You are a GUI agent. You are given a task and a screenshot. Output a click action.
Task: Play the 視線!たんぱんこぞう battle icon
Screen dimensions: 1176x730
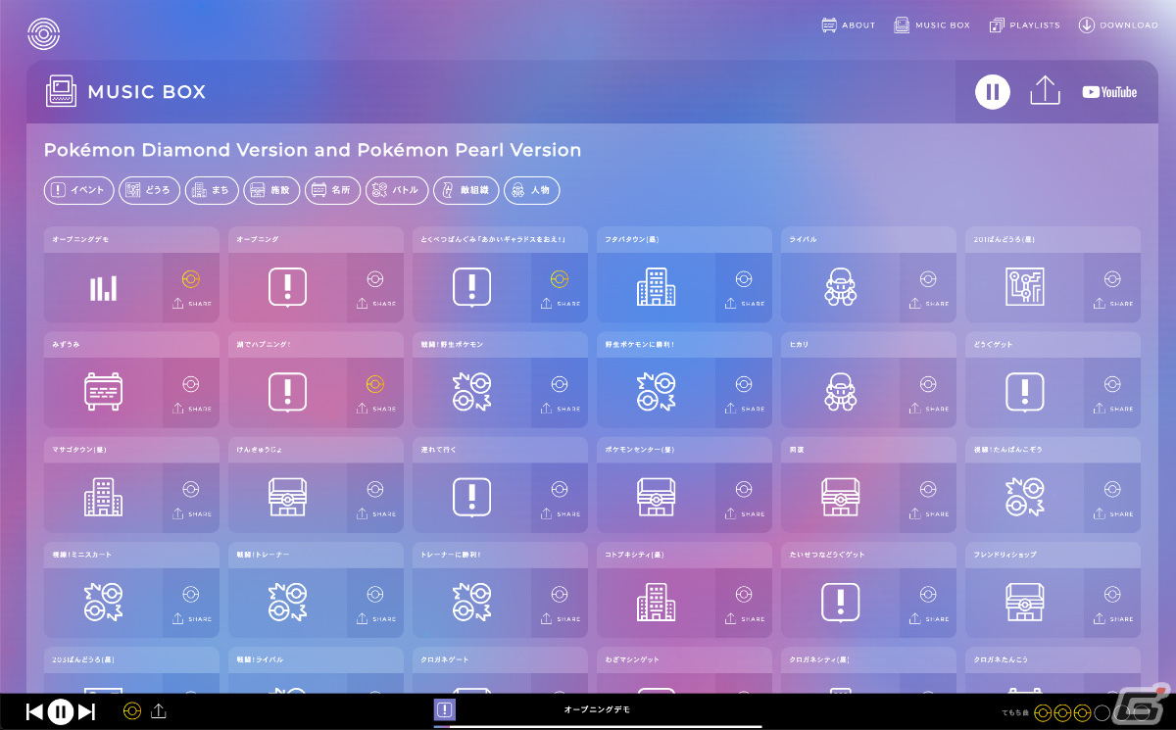coord(1024,498)
